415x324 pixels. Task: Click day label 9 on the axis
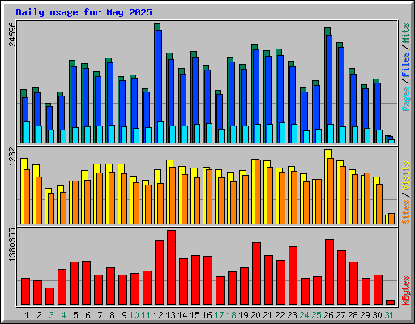(124, 315)
